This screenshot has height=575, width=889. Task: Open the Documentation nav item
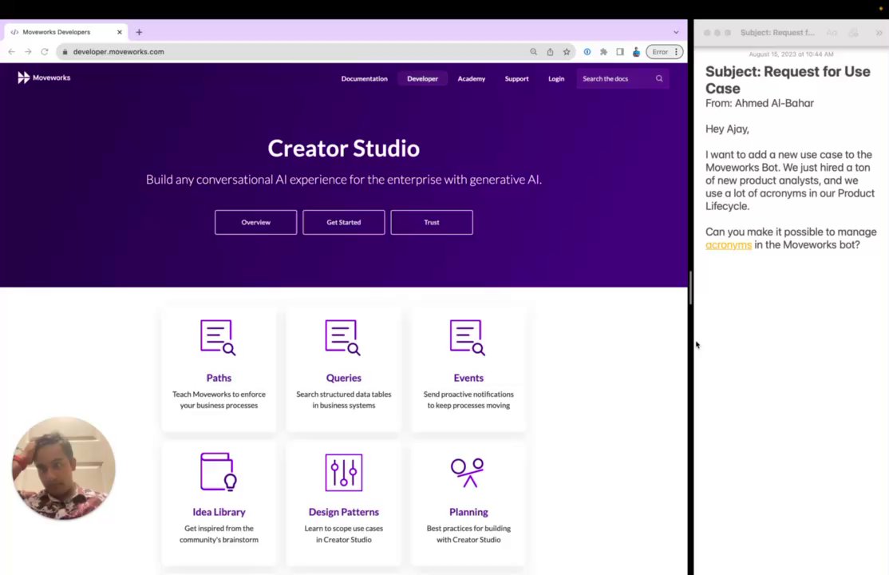365,79
